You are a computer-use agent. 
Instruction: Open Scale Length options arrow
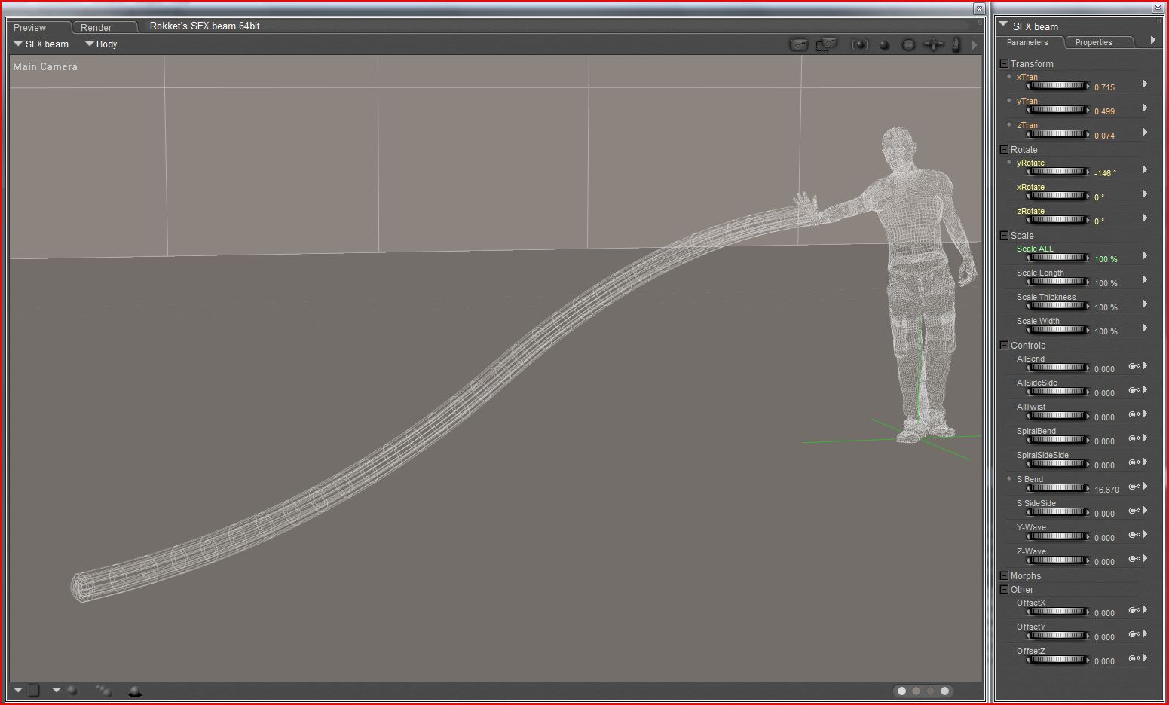(x=1145, y=279)
